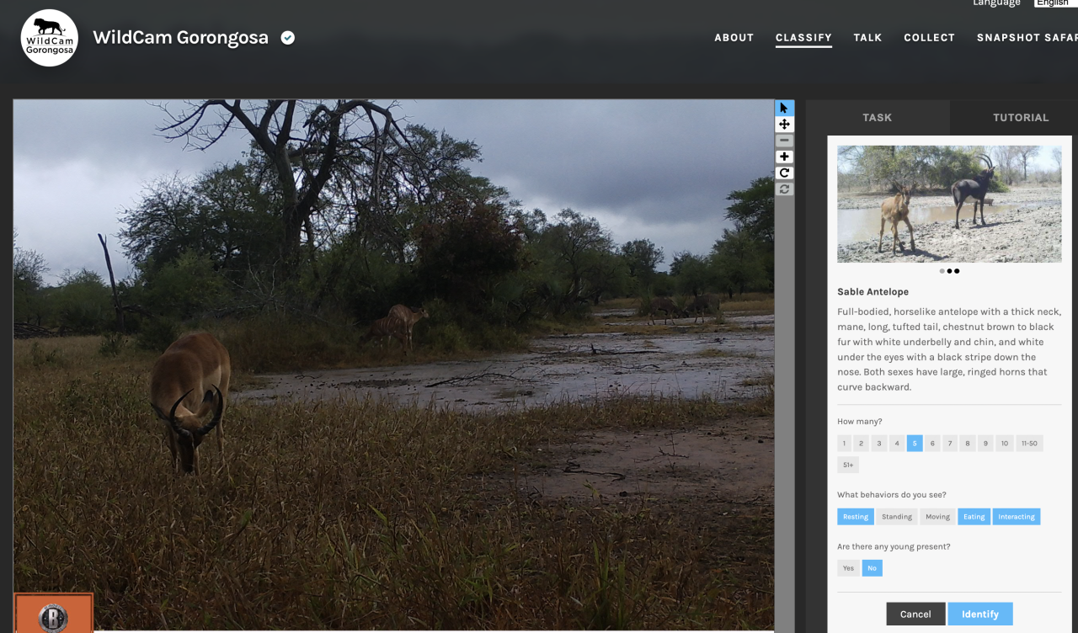Image resolution: width=1078 pixels, height=633 pixels.
Task: Deselect count 5 for How many
Action: pos(915,444)
